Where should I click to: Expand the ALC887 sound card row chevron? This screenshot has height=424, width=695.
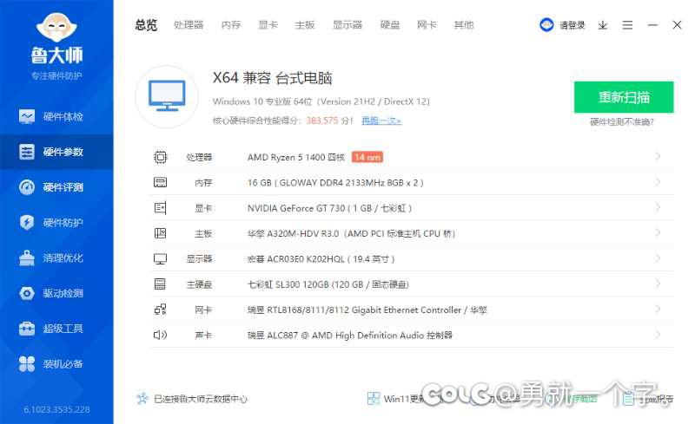(658, 335)
